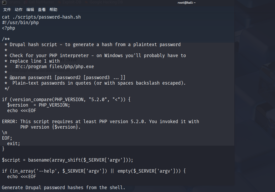
Task: Click the '$version = PHP_VERSION;' line
Action: pos(39,105)
